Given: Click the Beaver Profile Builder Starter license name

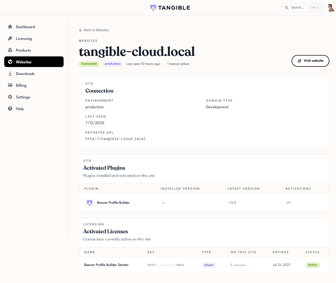Looking at the screenshot, I should (x=106, y=265).
